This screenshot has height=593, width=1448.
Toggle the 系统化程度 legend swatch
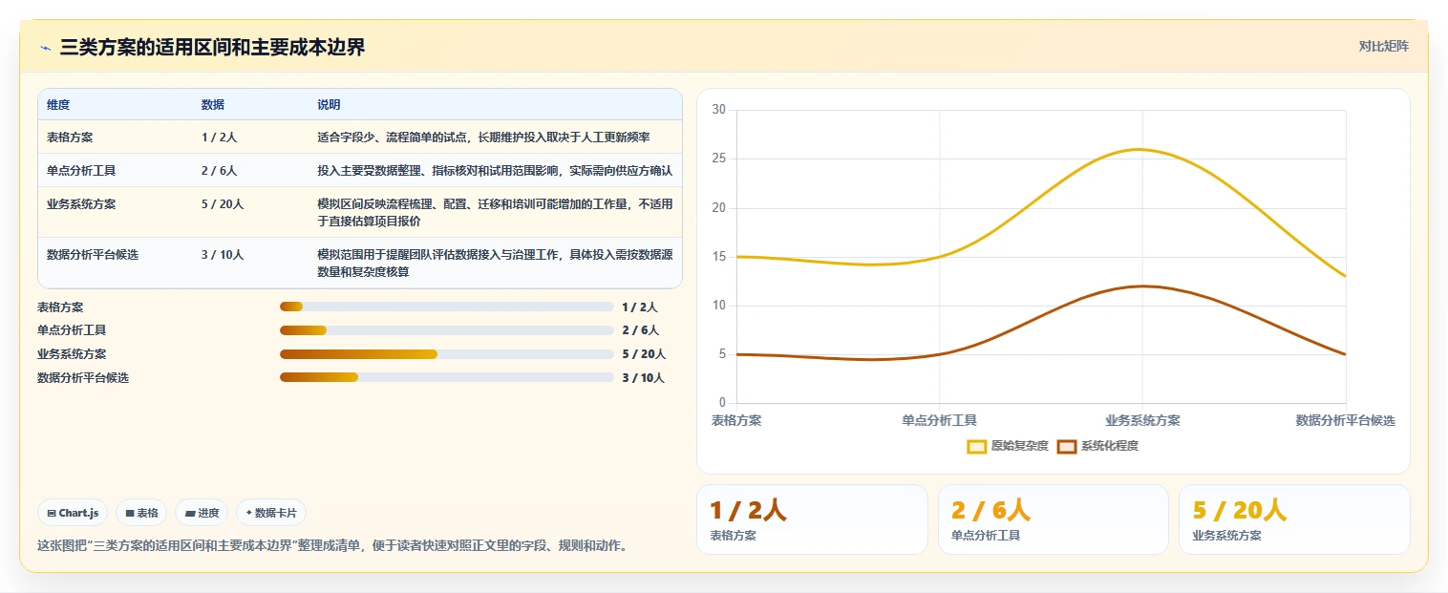click(1067, 446)
